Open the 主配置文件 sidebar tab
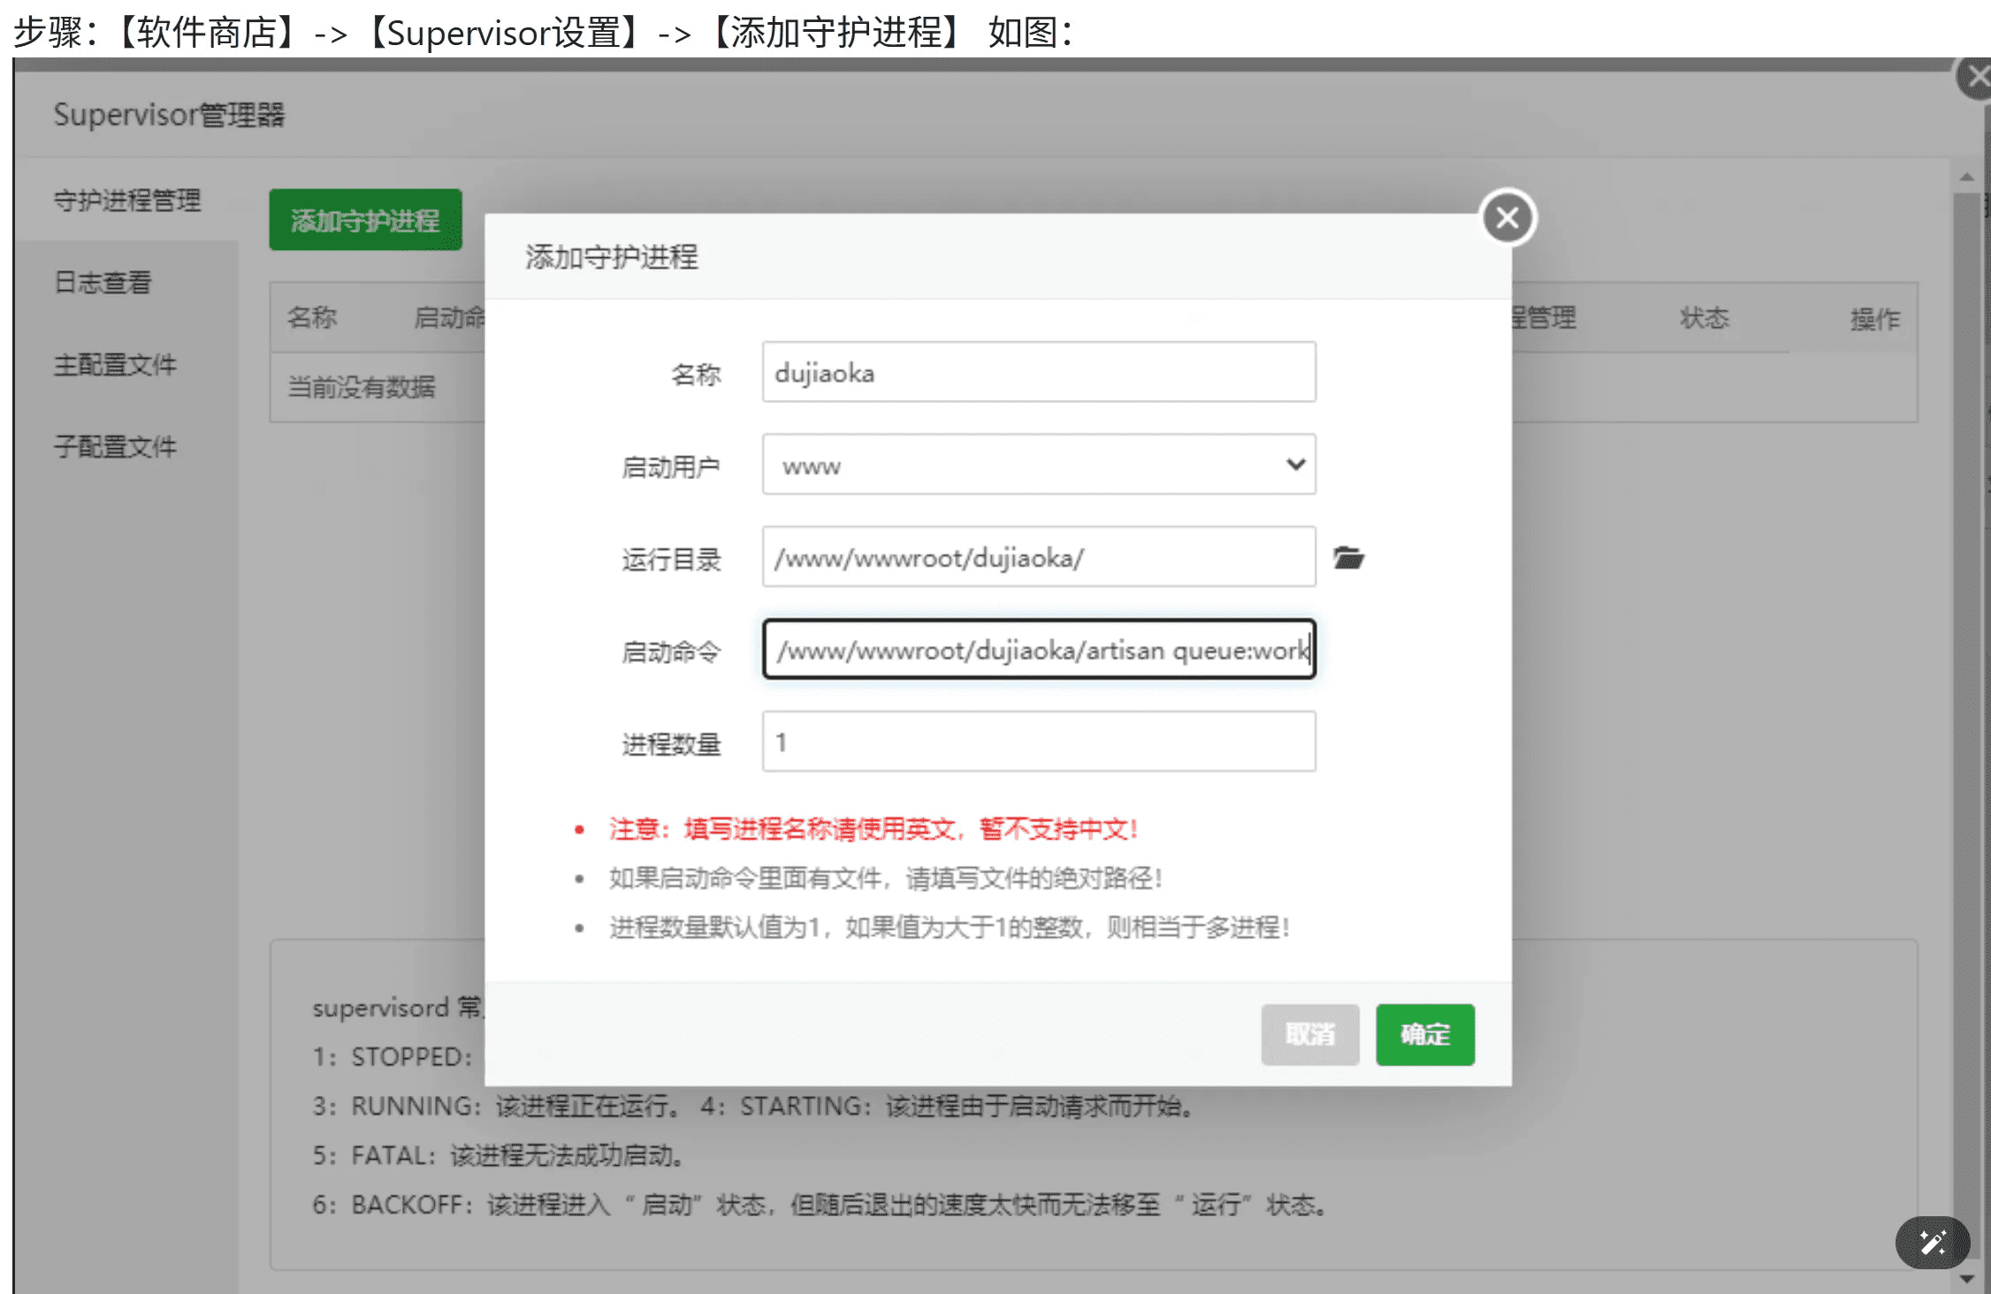The image size is (1991, 1294). click(115, 365)
